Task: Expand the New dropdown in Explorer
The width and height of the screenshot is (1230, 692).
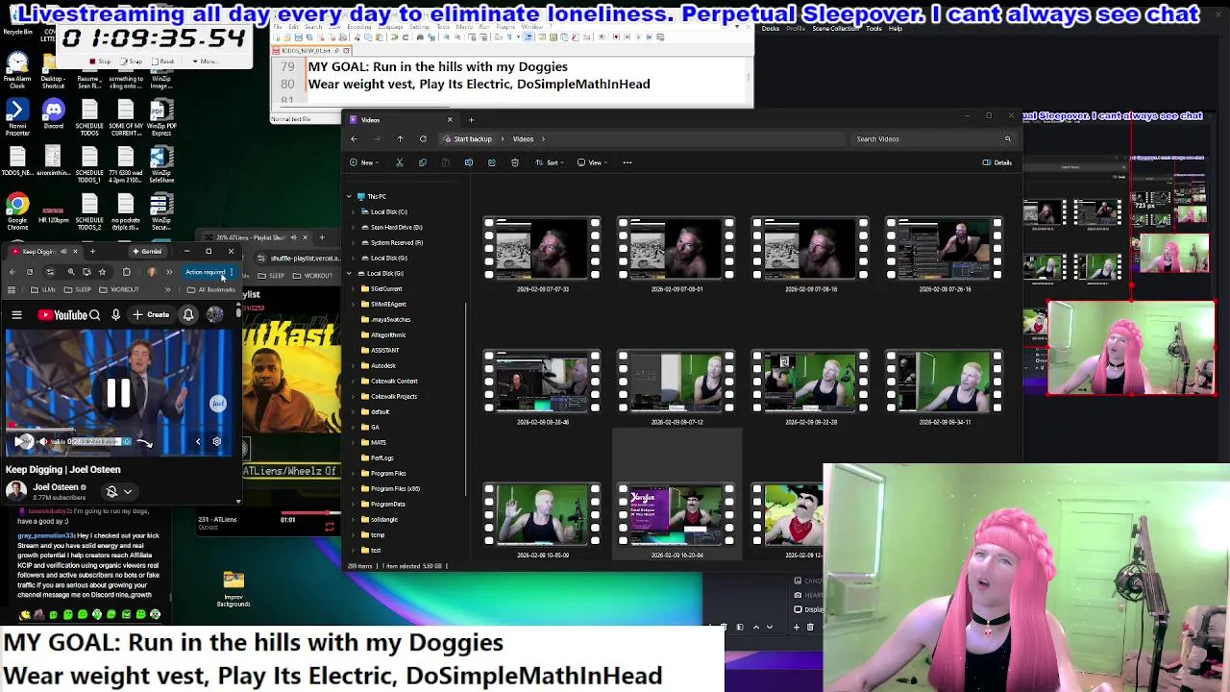Action: point(362,162)
